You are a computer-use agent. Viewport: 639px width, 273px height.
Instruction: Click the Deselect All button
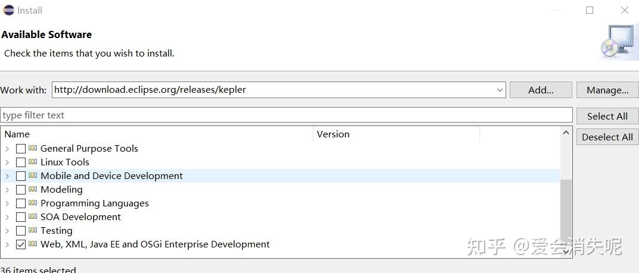(x=607, y=137)
